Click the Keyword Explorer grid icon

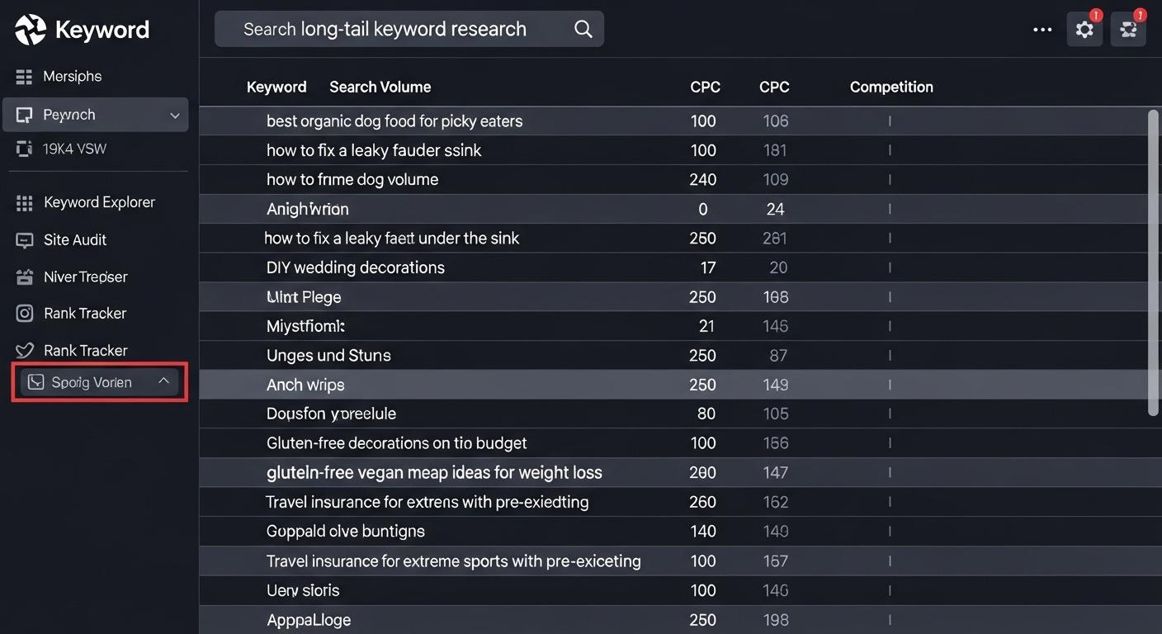click(24, 203)
